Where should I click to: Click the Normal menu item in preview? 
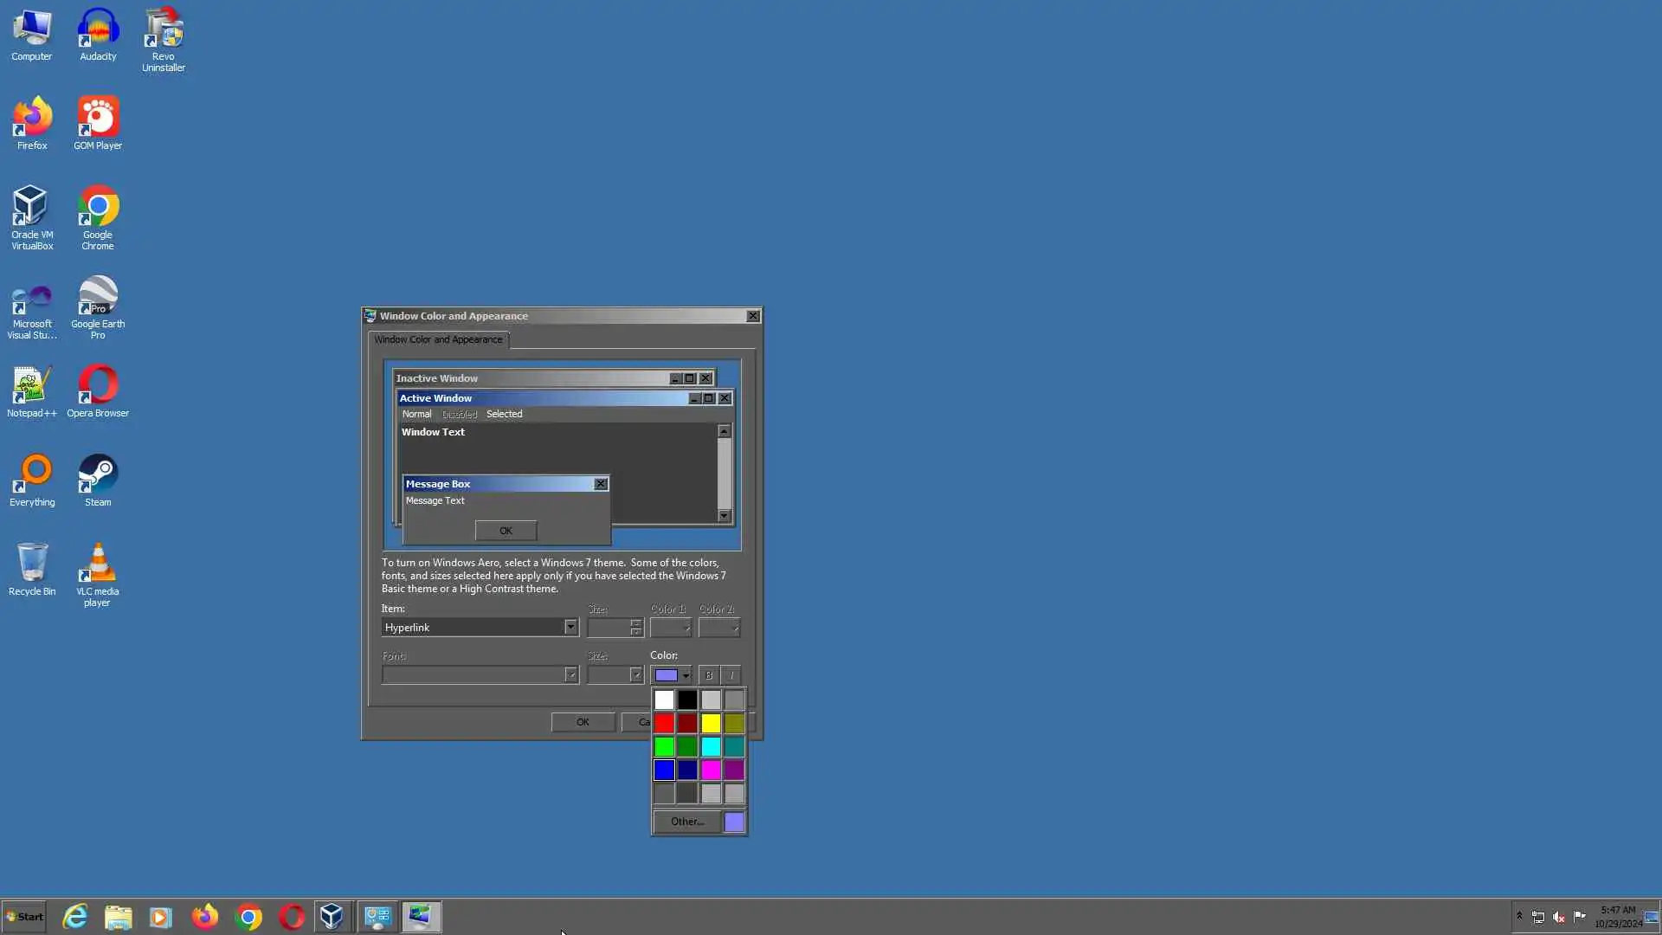416,414
